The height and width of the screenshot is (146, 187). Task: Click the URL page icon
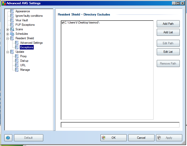click(x=17, y=65)
